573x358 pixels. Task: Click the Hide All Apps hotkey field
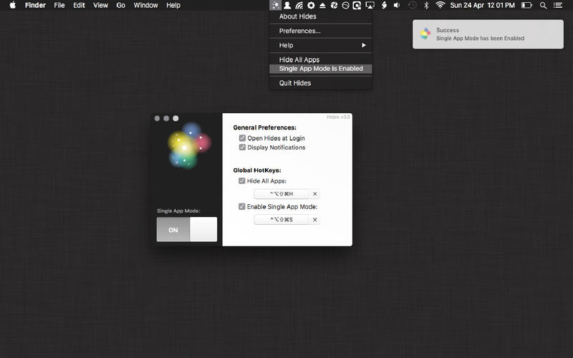[281, 194]
